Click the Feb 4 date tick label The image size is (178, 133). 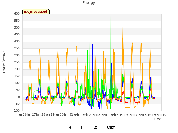point(106,115)
